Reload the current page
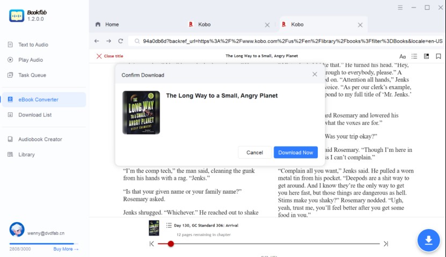 pyautogui.click(x=121, y=41)
